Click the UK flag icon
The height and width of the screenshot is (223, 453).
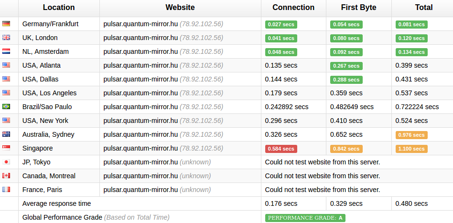(x=6, y=38)
